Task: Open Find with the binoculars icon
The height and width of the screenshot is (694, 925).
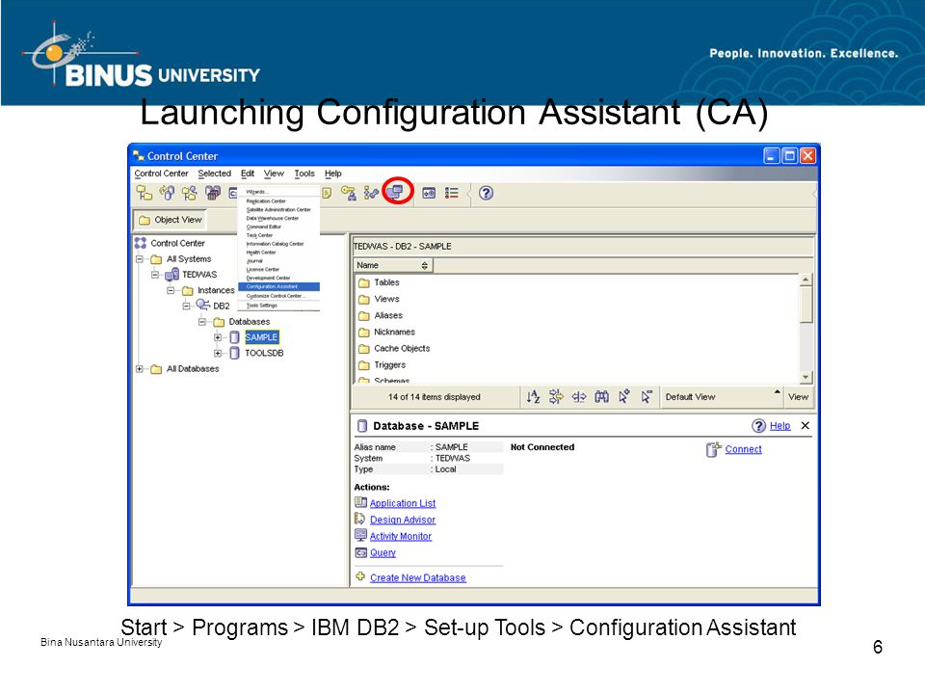Action: 601,396
